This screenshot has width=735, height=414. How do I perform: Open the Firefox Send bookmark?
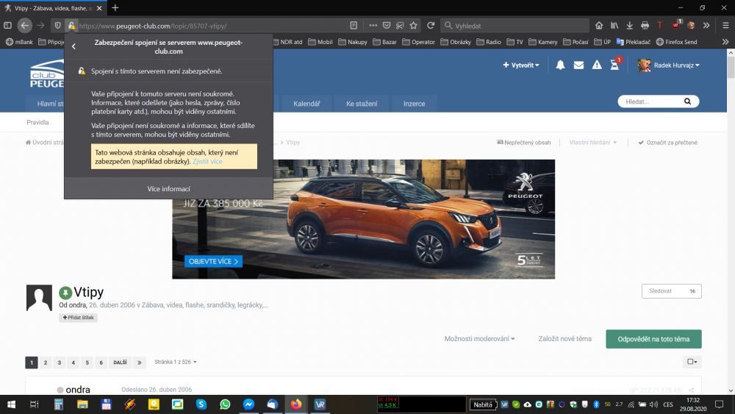point(676,42)
